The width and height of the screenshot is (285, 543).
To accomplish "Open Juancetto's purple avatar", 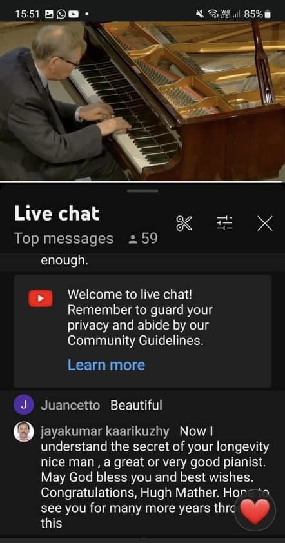I will click(x=24, y=404).
